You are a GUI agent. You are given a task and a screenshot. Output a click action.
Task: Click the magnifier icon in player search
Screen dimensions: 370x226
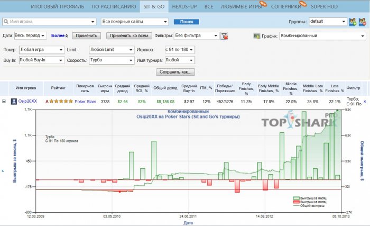click(6, 22)
